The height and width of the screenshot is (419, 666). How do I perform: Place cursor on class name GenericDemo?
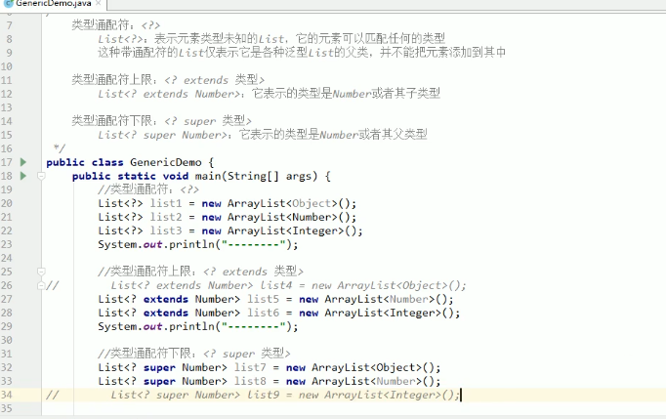(166, 162)
